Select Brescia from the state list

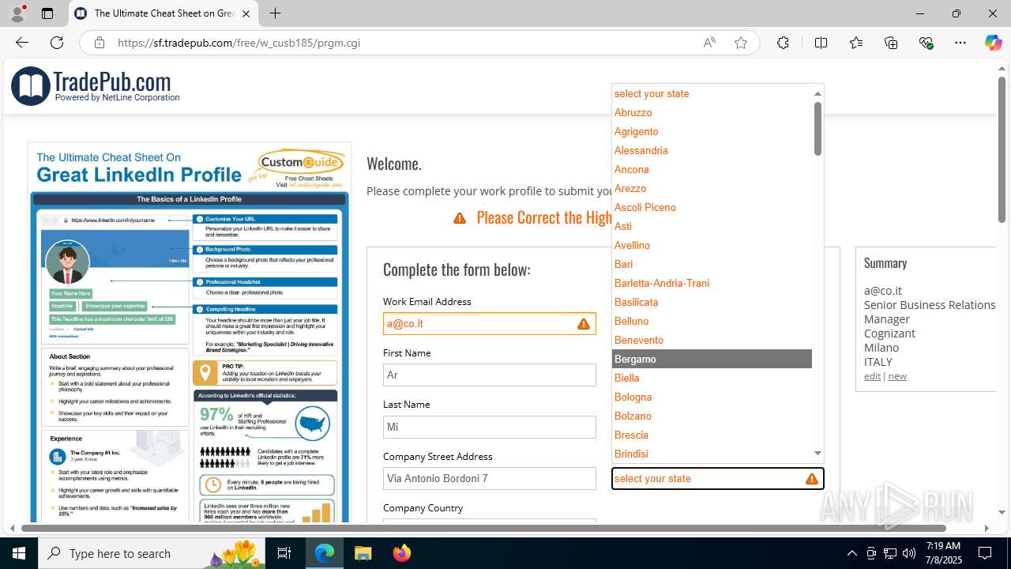(712, 435)
